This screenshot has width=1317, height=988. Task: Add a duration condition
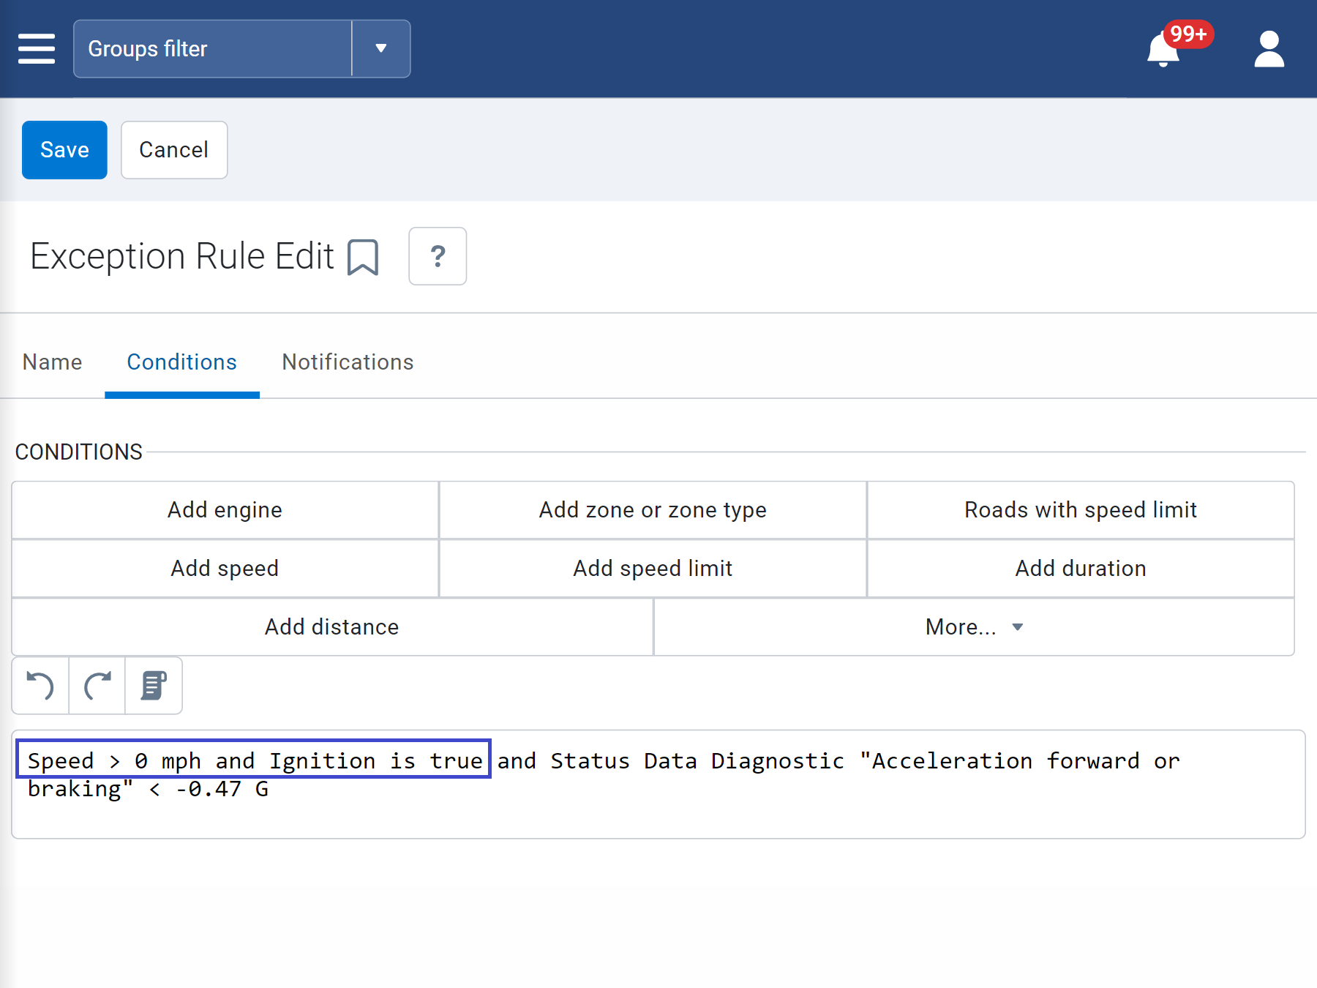coord(1080,568)
